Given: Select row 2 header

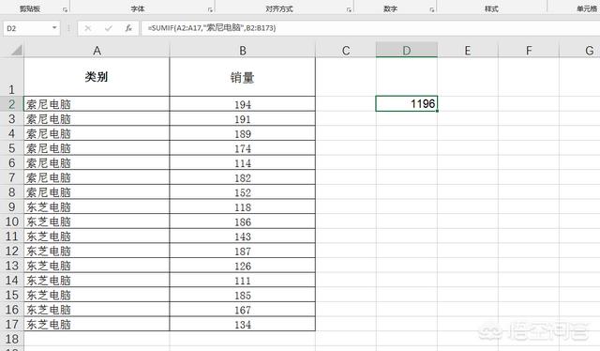Looking at the screenshot, I should tap(12, 104).
